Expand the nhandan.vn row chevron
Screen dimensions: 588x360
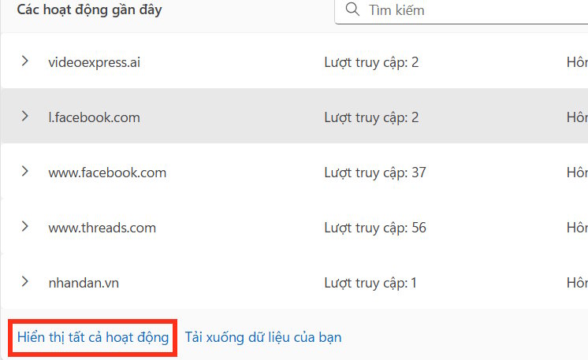(24, 281)
